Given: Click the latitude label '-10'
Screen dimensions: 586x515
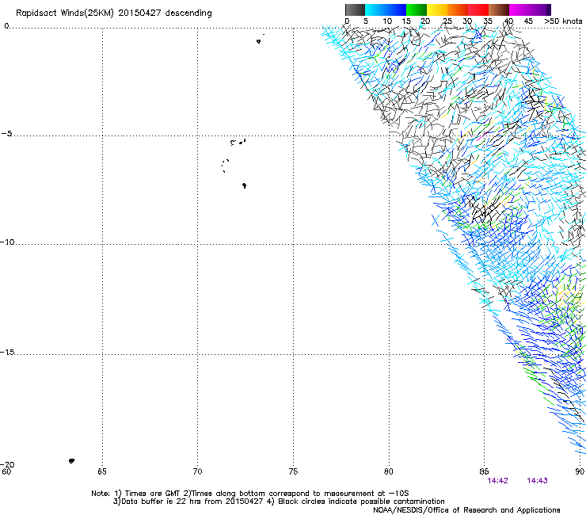Looking at the screenshot, I should pos(7,242).
